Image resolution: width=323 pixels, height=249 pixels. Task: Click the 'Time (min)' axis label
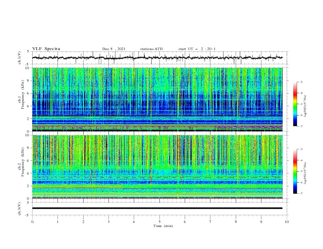(x=163, y=226)
